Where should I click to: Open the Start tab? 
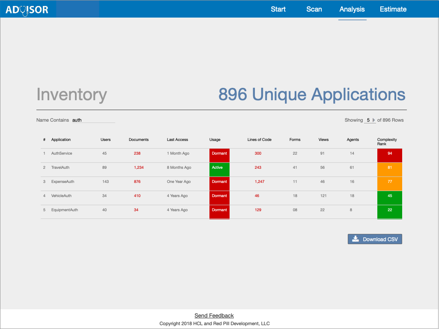point(278,9)
